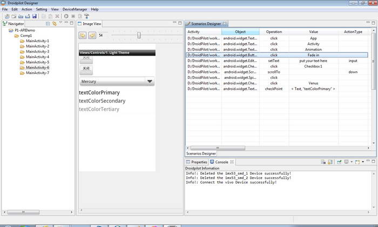The image size is (378, 227).
Task: Select MainActivity-3 in the Navigator tree
Action: tap(37, 51)
